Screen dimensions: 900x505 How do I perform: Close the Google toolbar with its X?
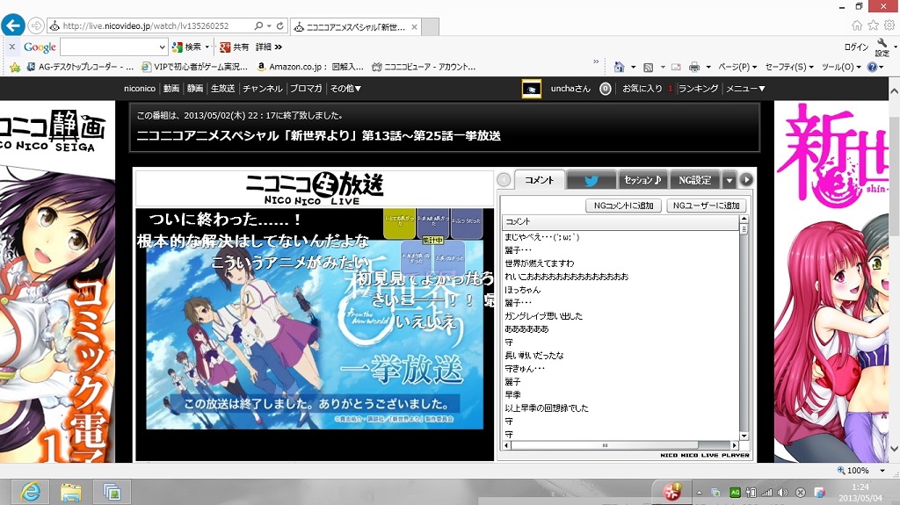click(x=12, y=47)
